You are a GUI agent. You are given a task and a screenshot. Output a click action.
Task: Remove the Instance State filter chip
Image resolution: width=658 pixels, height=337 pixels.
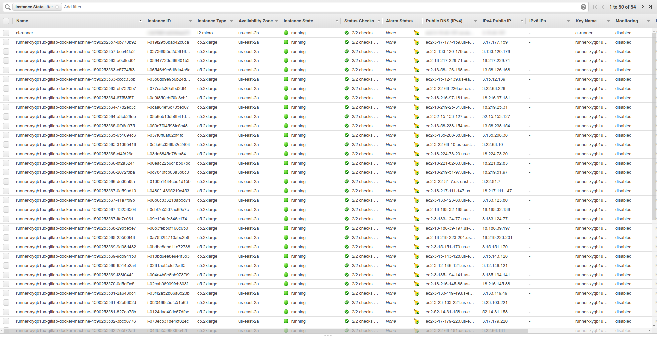[x=57, y=7]
